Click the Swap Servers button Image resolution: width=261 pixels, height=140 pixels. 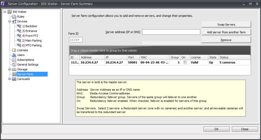tap(226, 24)
